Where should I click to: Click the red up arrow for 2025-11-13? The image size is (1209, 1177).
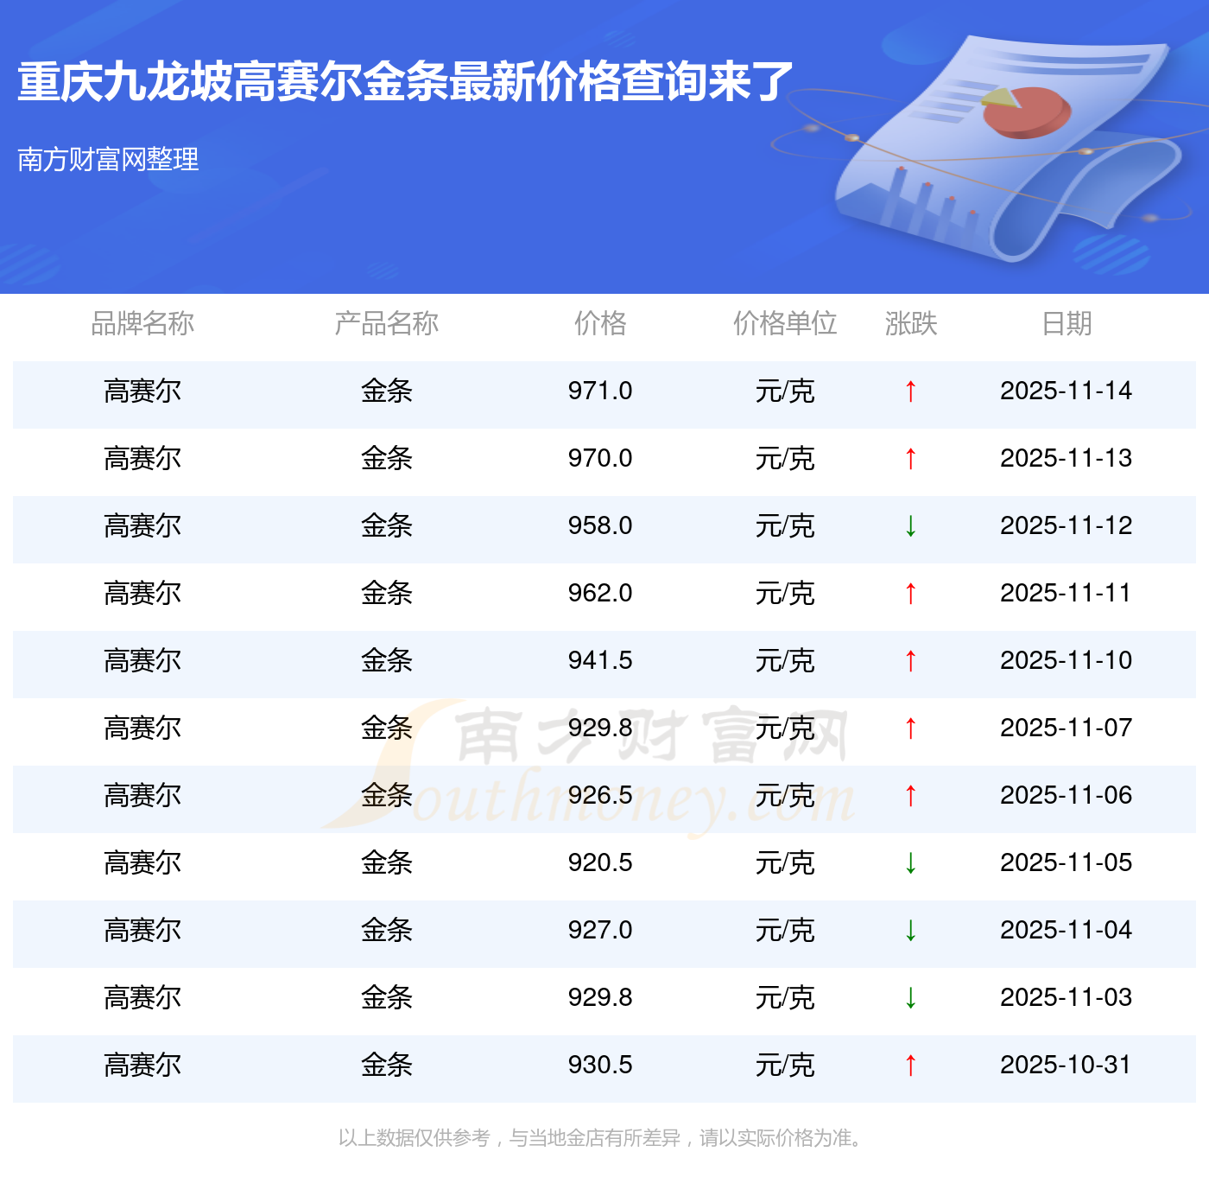[910, 459]
